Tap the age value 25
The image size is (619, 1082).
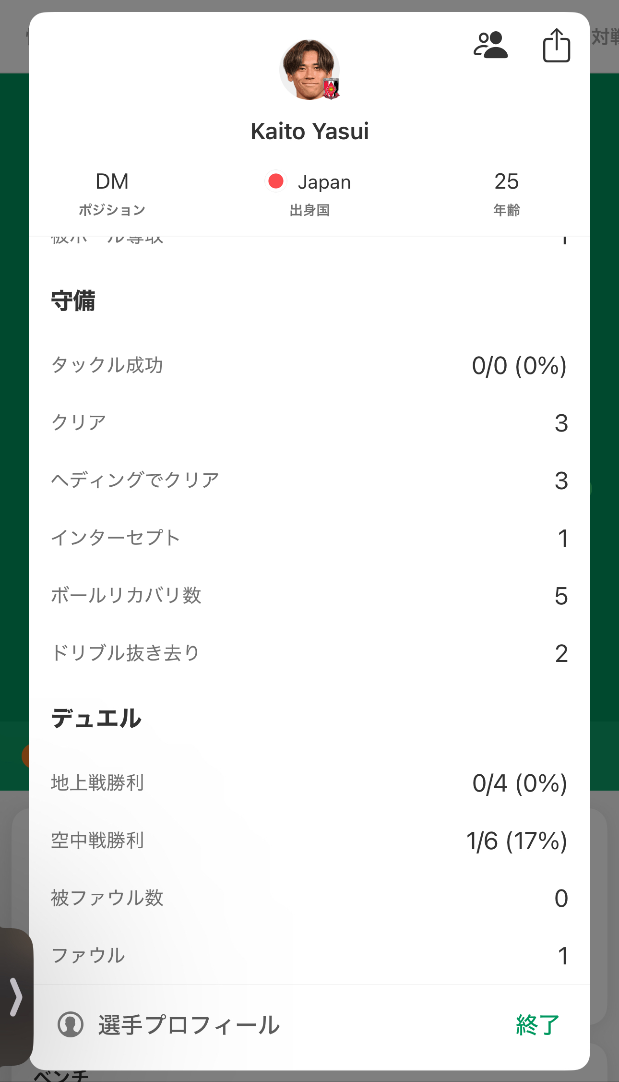(x=506, y=182)
